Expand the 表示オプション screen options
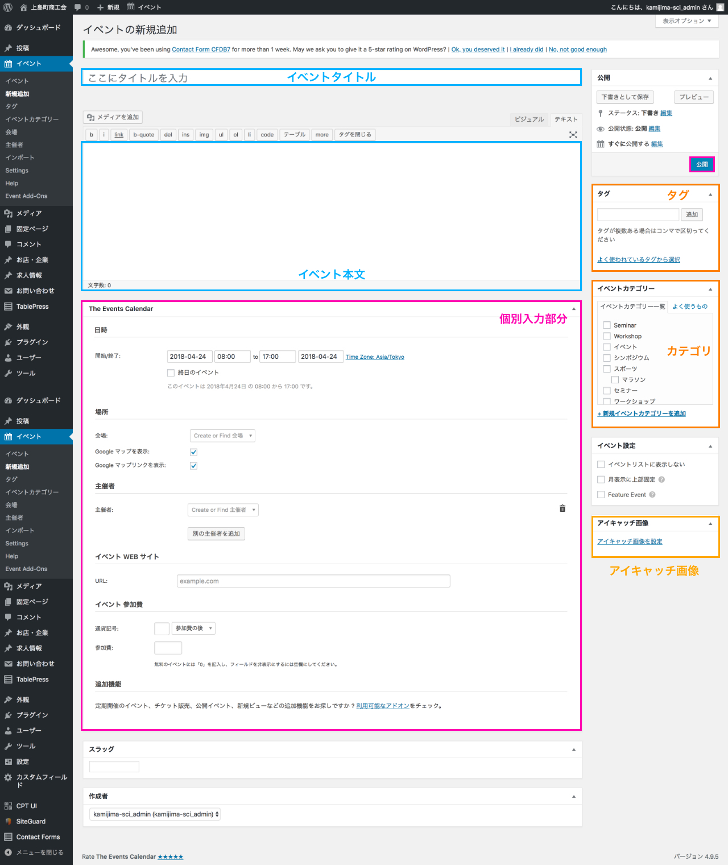This screenshot has height=865, width=728. [x=686, y=21]
